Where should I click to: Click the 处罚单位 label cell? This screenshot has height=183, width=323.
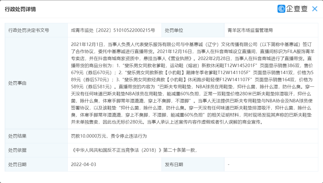click(193, 30)
